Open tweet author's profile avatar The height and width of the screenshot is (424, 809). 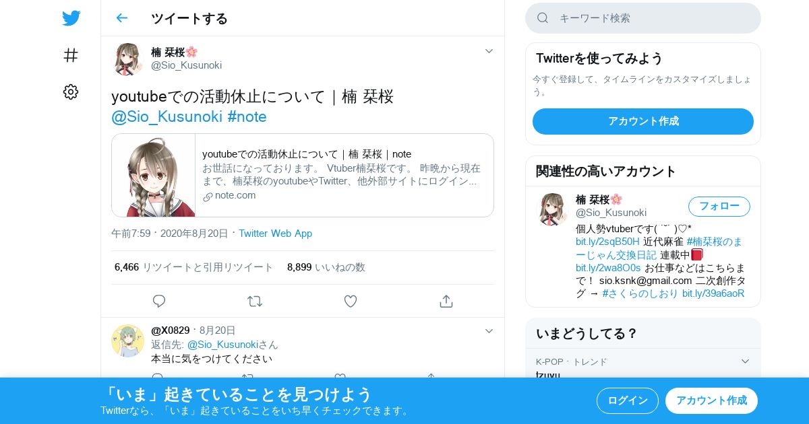[x=127, y=59]
